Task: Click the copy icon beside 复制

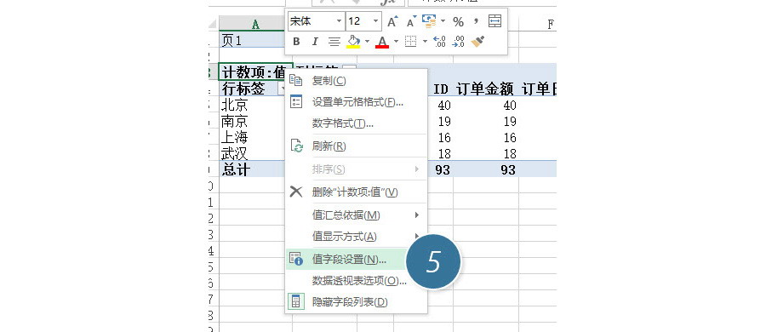Action: (x=296, y=80)
